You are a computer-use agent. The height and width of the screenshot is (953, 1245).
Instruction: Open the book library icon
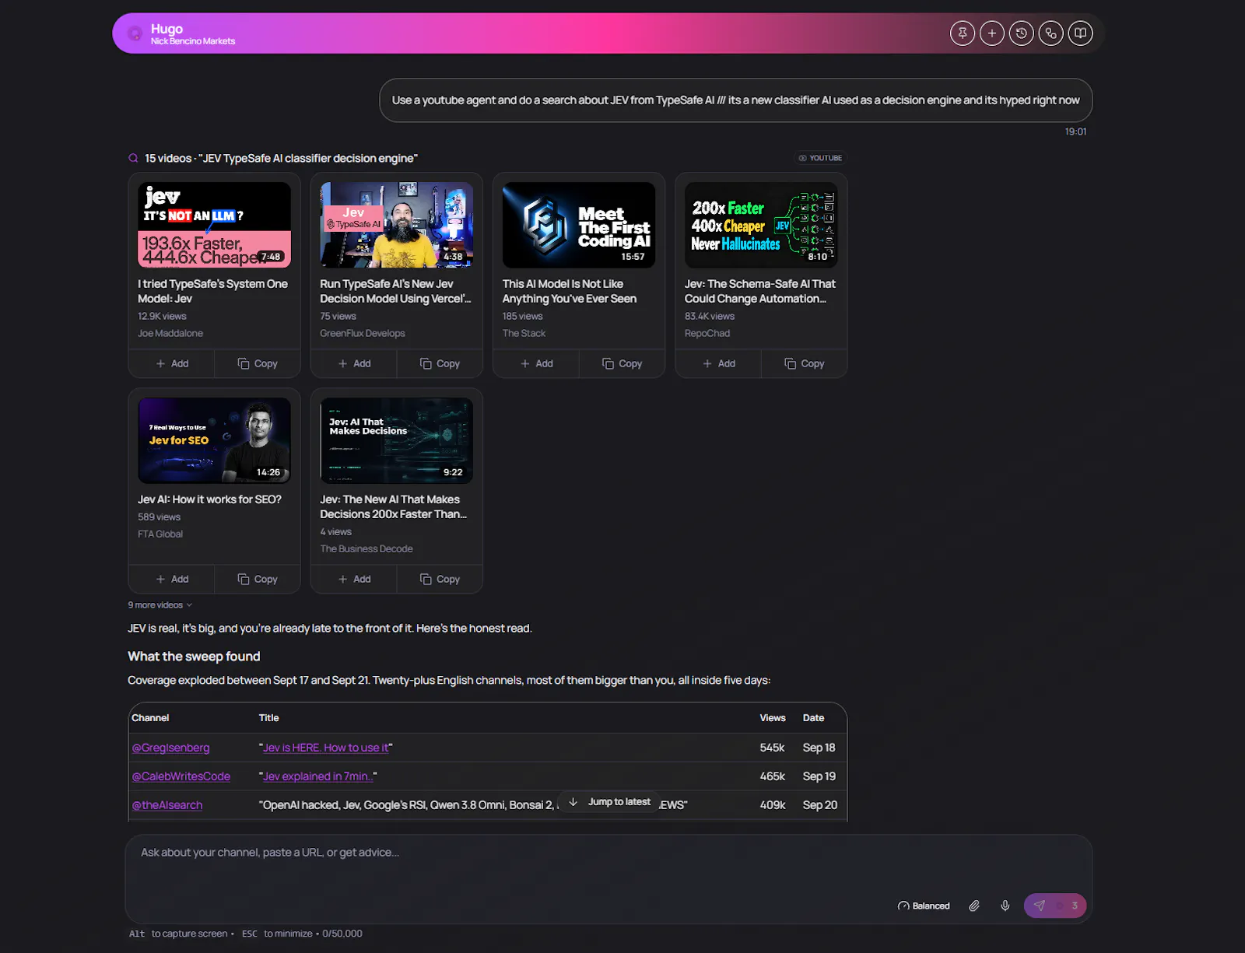coord(1081,33)
